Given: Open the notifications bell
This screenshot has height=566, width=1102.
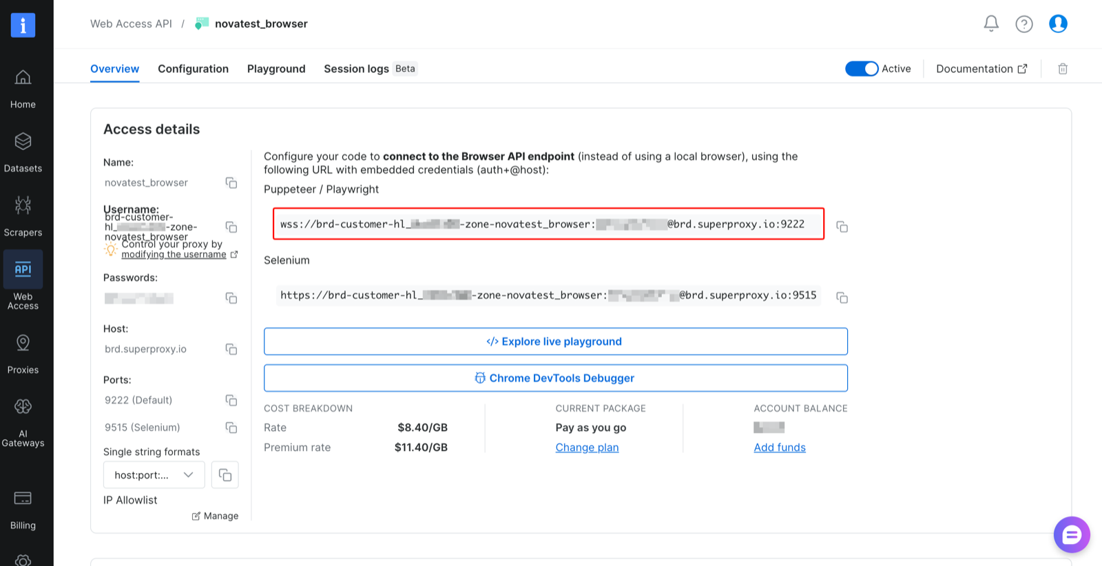Looking at the screenshot, I should click(x=991, y=24).
